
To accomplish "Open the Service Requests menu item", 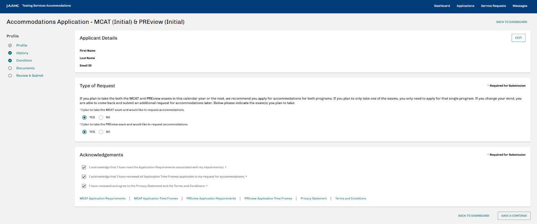I will (x=493, y=6).
